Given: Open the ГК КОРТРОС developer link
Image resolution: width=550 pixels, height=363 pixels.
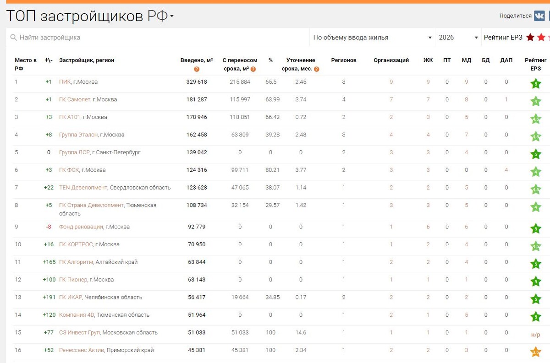Looking at the screenshot, I should (76, 244).
